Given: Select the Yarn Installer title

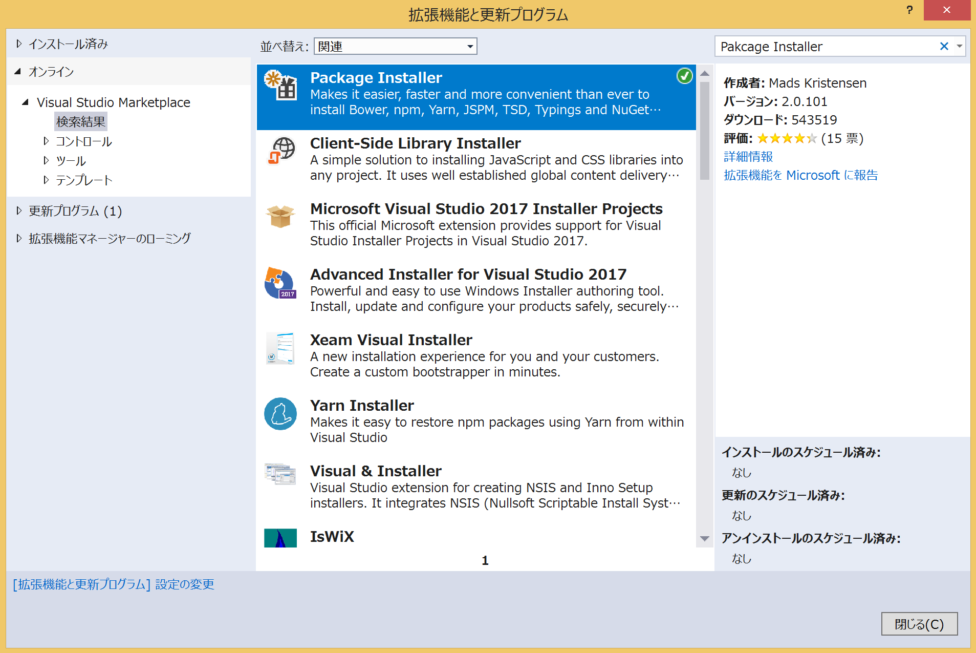Looking at the screenshot, I should [x=362, y=405].
